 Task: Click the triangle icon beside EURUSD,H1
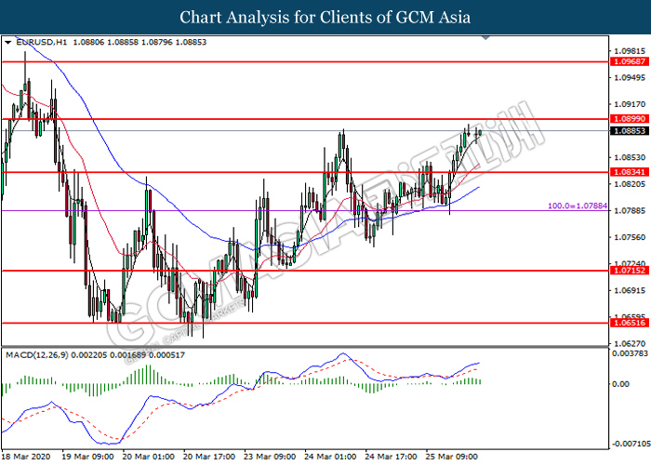tap(8, 43)
